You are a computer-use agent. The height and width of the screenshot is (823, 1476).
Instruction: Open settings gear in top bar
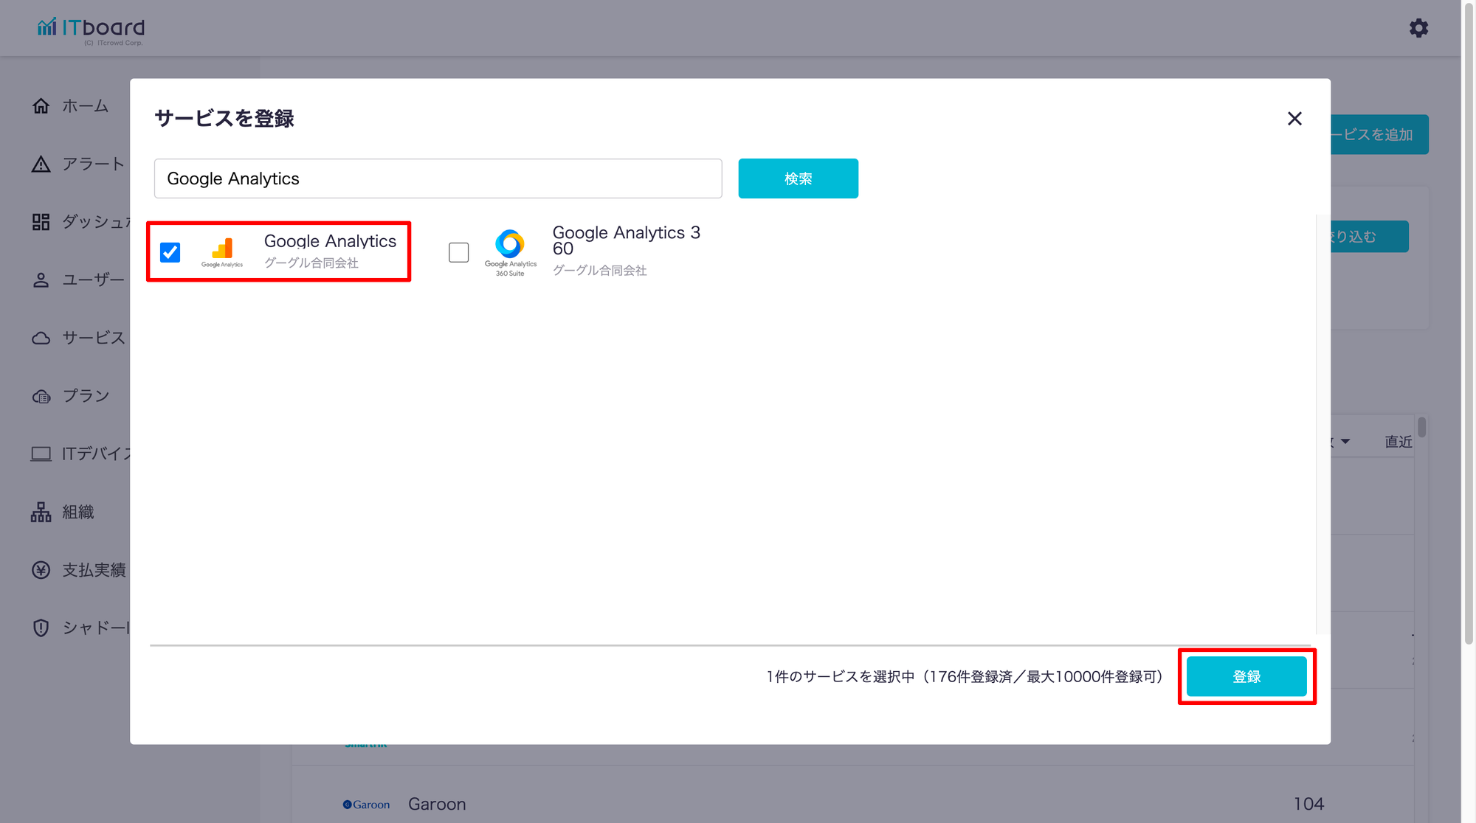click(x=1418, y=28)
